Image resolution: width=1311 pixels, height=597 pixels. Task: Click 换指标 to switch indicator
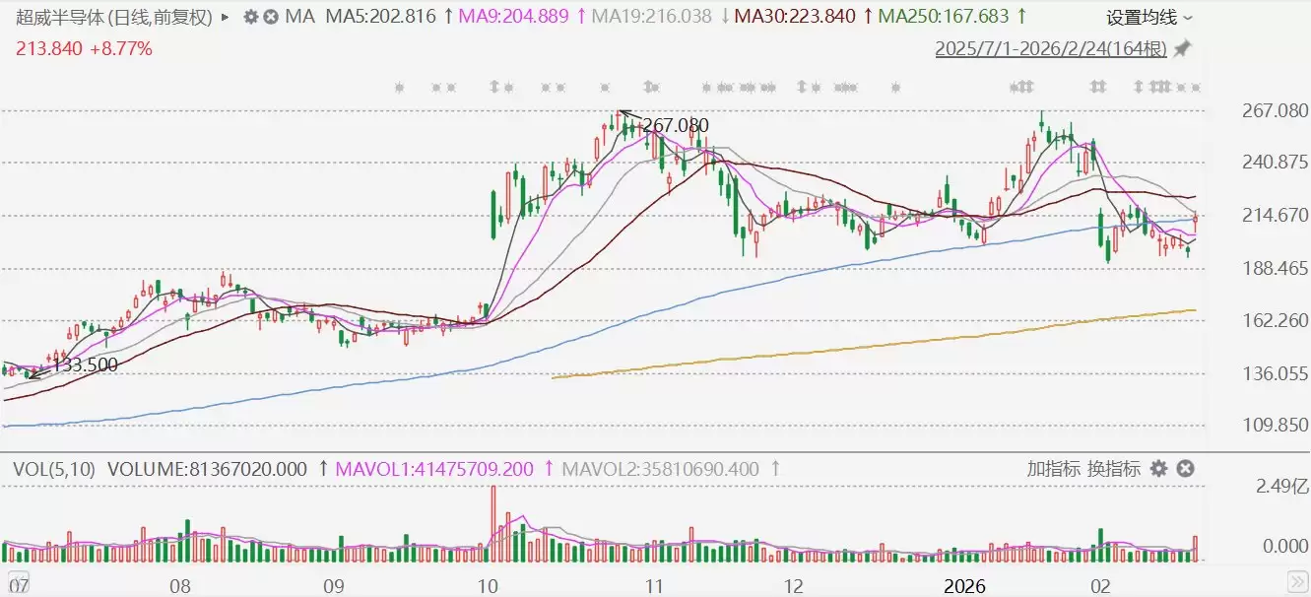point(1113,469)
